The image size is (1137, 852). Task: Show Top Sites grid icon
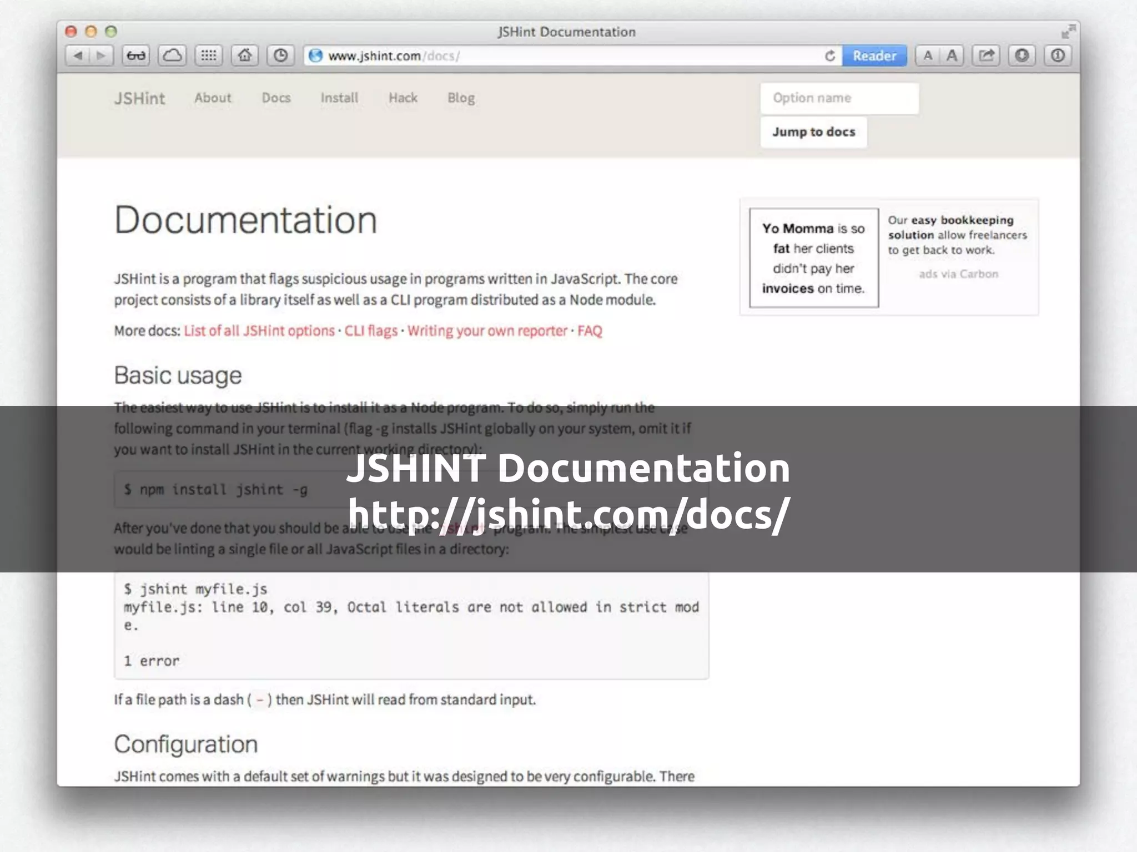click(x=209, y=55)
